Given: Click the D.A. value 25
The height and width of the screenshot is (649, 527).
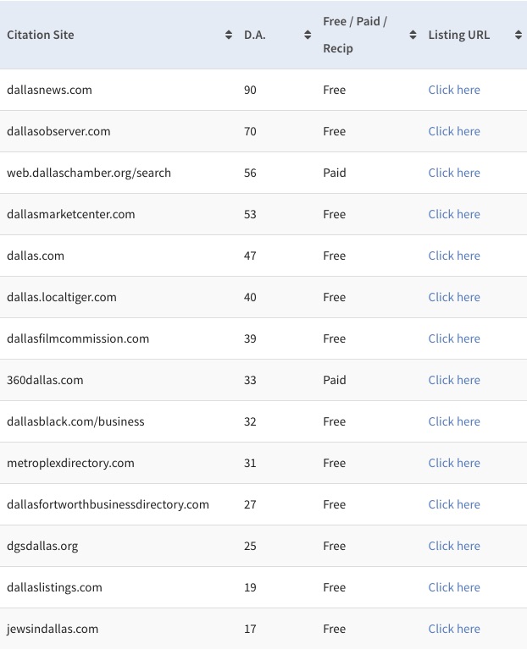Looking at the screenshot, I should [250, 546].
